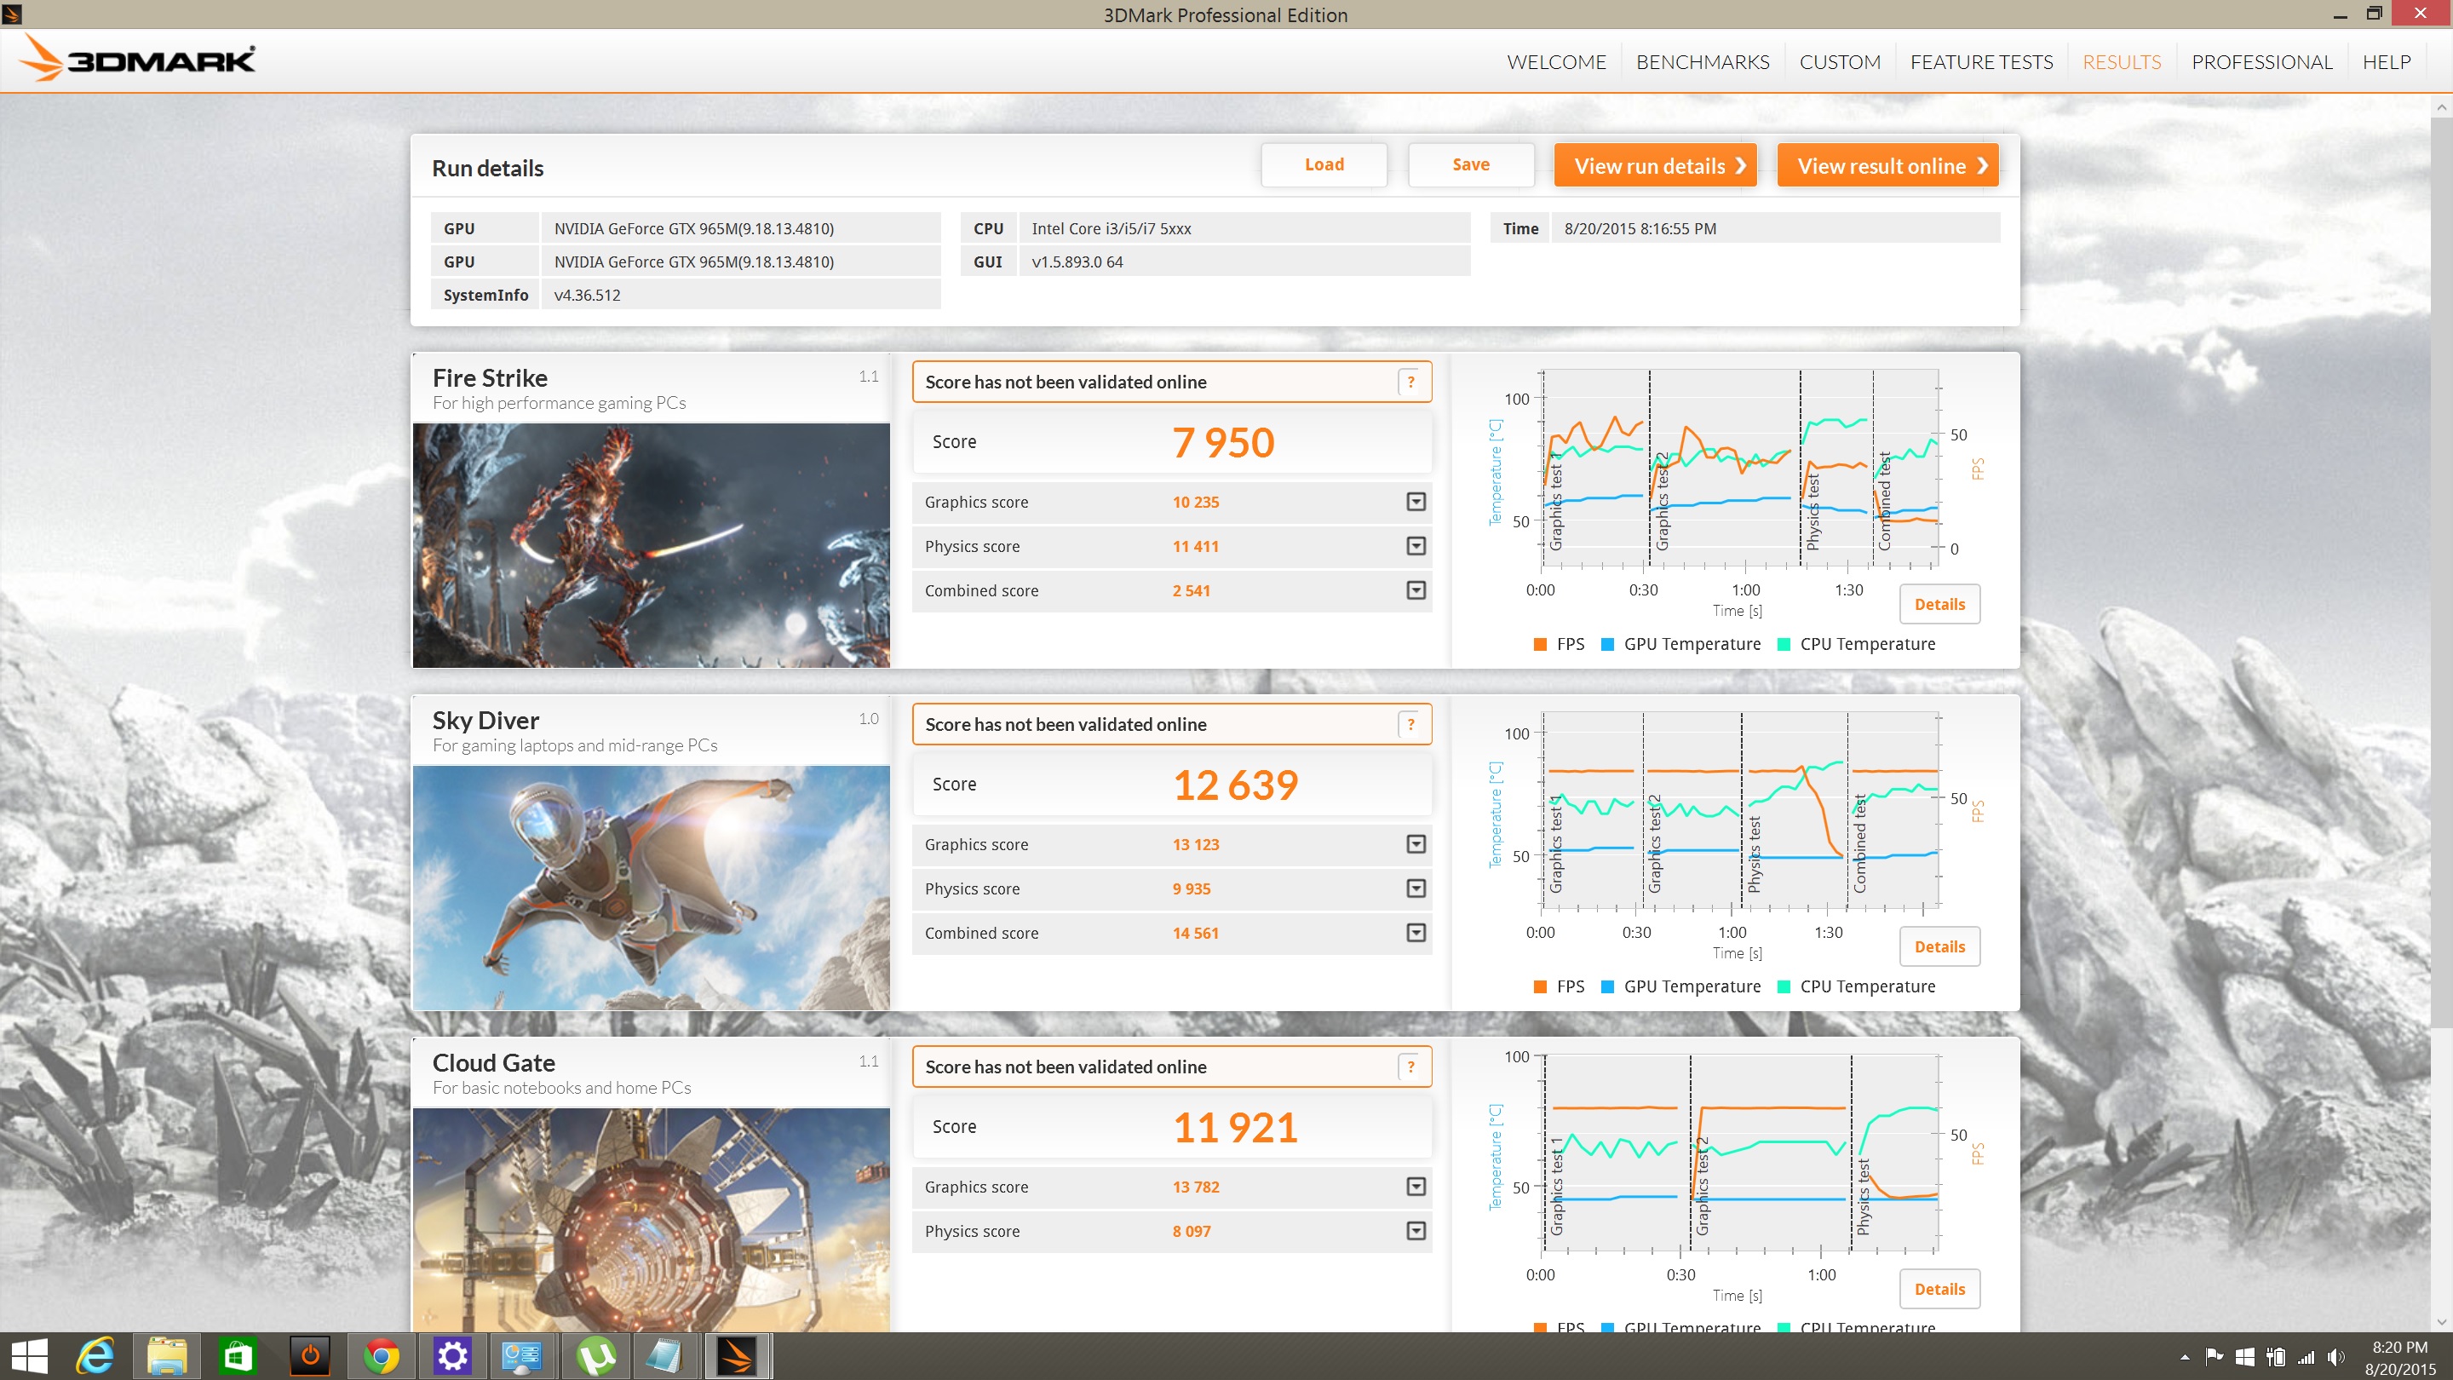
Task: Launch Google Chrome from taskbar
Action: coord(381,1356)
